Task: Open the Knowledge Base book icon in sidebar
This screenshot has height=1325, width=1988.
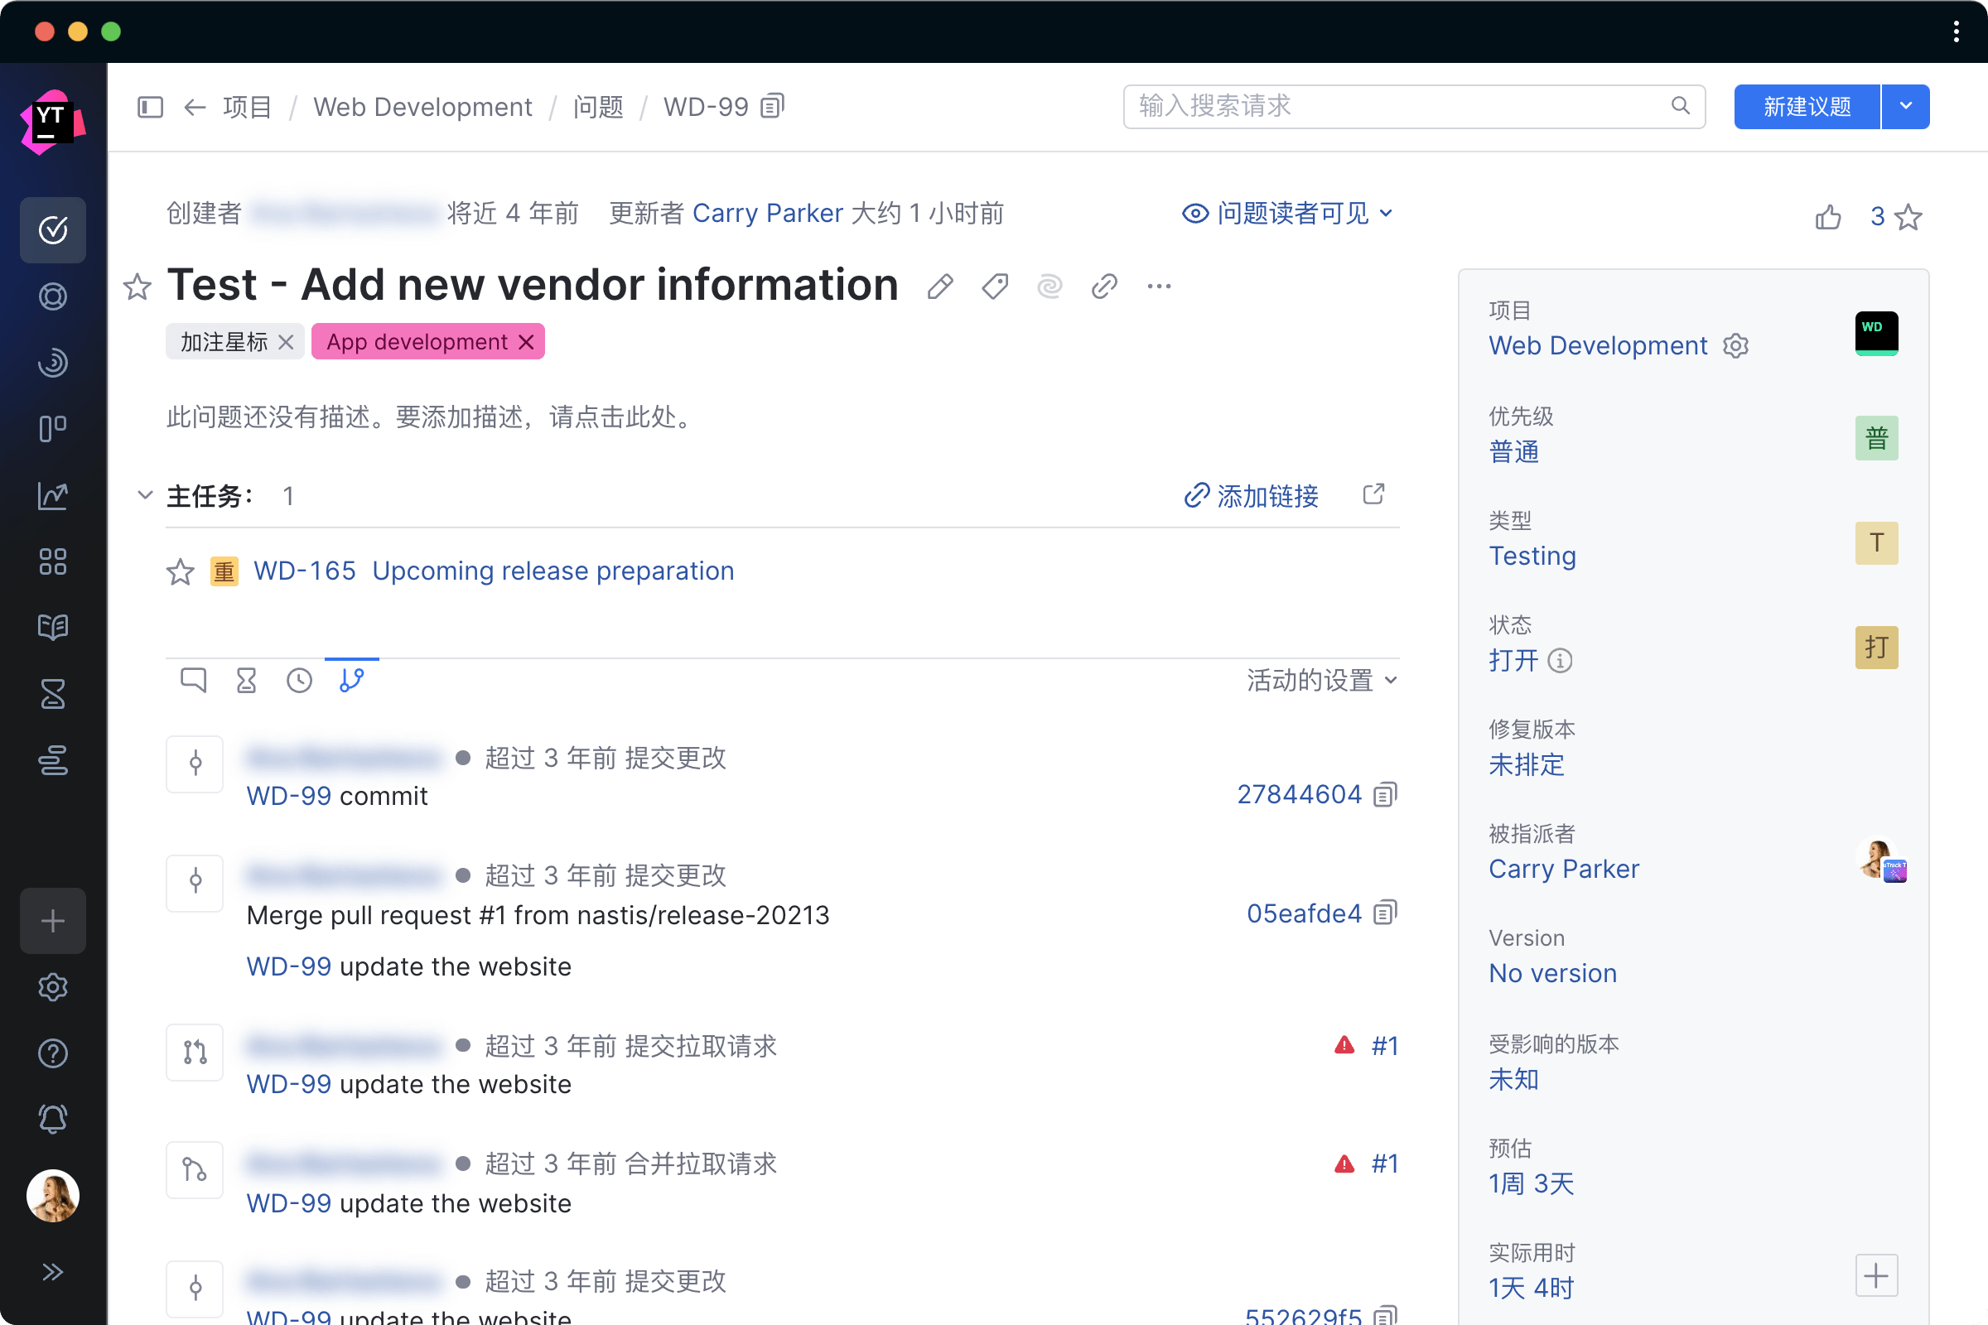Action: [52, 627]
